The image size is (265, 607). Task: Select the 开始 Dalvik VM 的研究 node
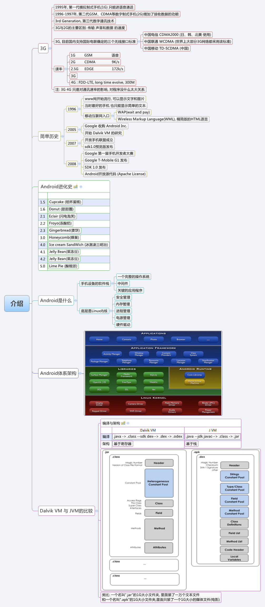pos(103,133)
